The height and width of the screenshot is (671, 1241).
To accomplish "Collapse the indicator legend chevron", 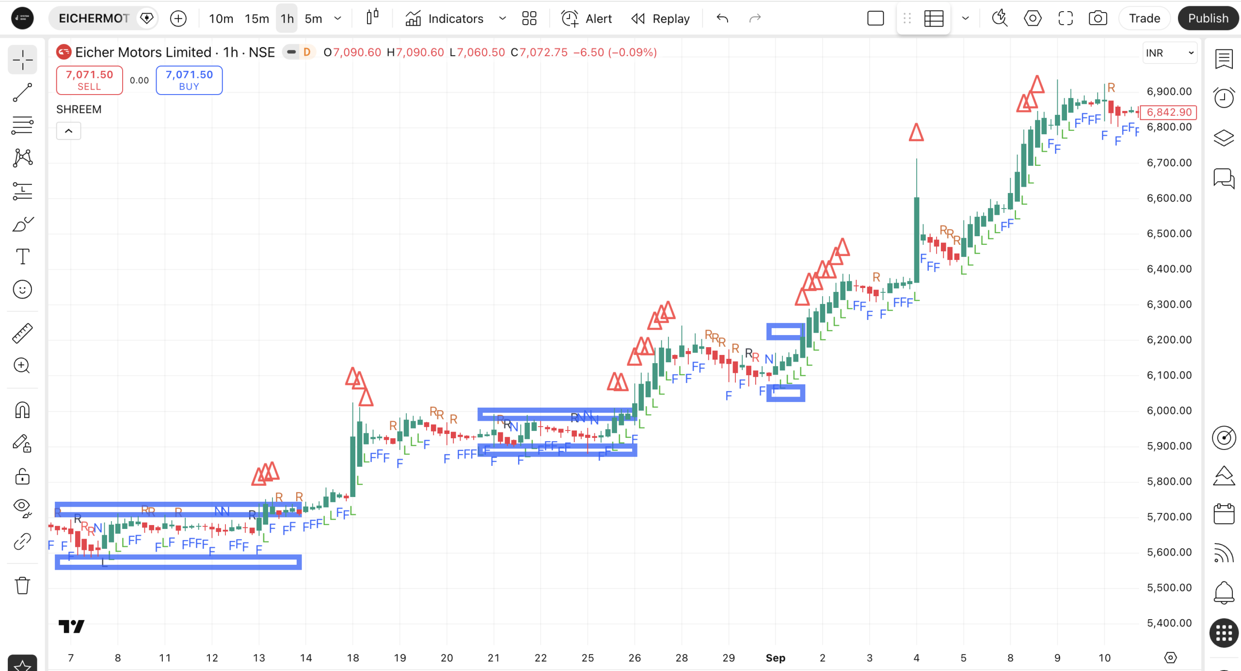I will tap(69, 131).
